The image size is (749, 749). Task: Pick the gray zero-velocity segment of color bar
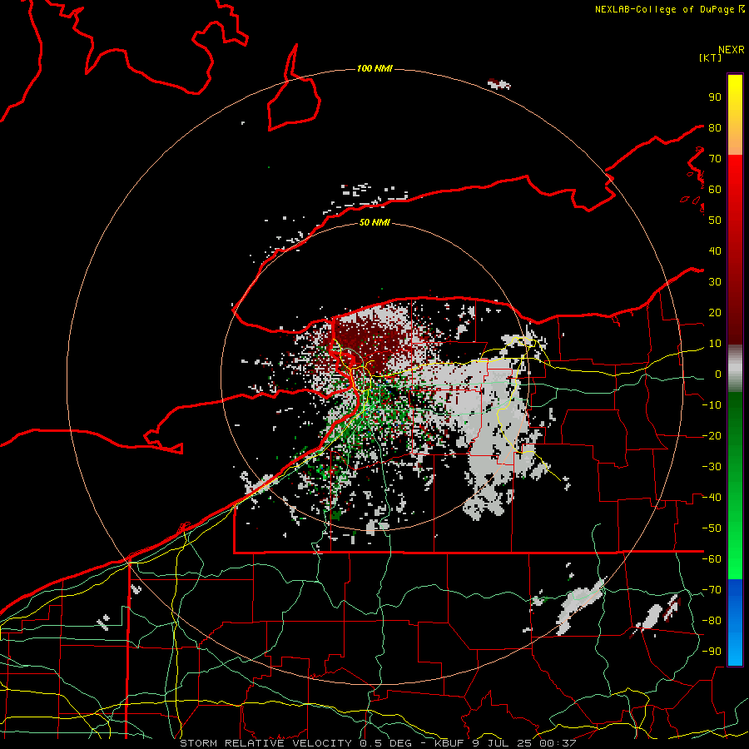(x=735, y=369)
